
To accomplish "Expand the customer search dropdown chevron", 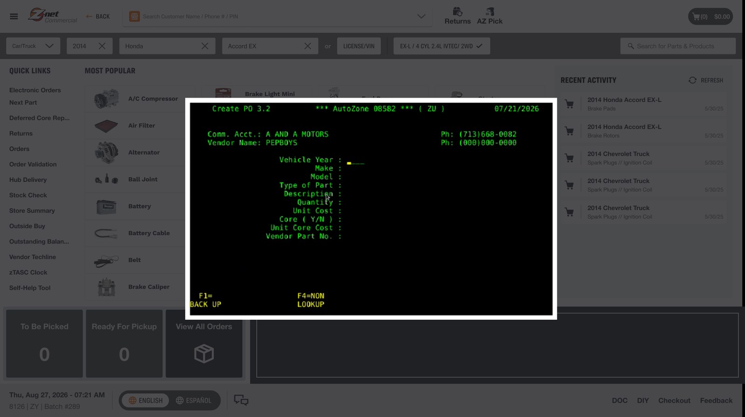I will (x=421, y=16).
